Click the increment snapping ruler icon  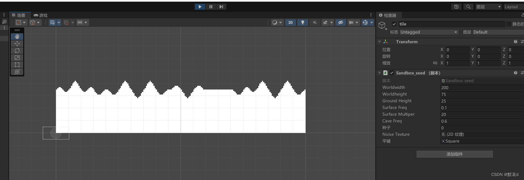(80, 22)
